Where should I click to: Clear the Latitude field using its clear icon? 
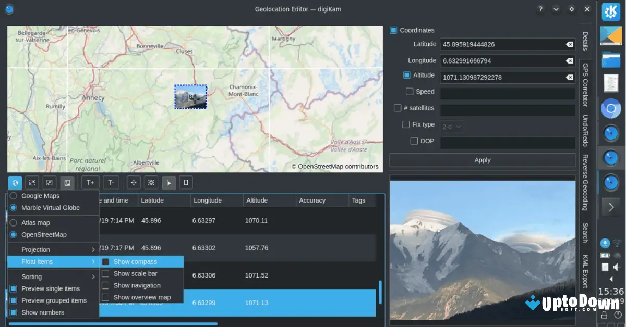tap(570, 44)
